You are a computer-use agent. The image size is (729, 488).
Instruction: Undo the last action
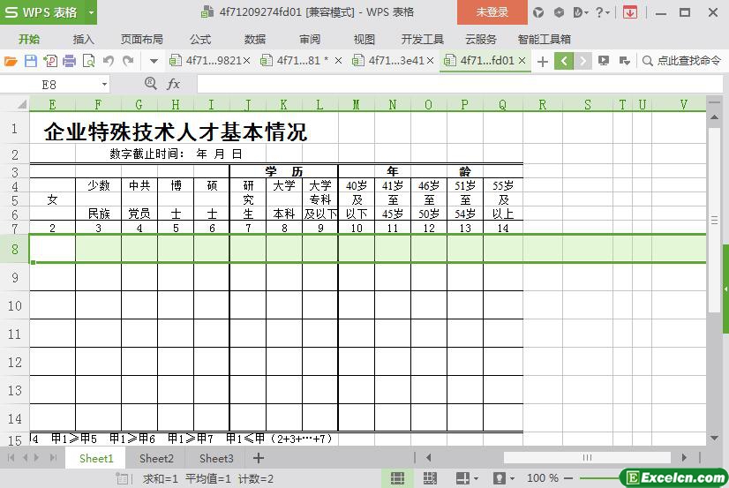pyautogui.click(x=109, y=61)
